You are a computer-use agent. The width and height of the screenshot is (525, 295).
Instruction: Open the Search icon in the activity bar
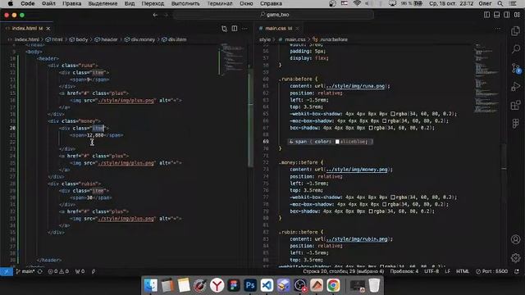pyautogui.click(x=516, y=49)
